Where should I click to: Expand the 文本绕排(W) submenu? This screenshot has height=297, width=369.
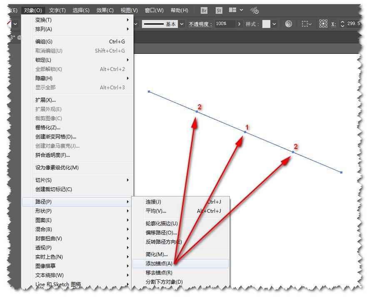77,275
